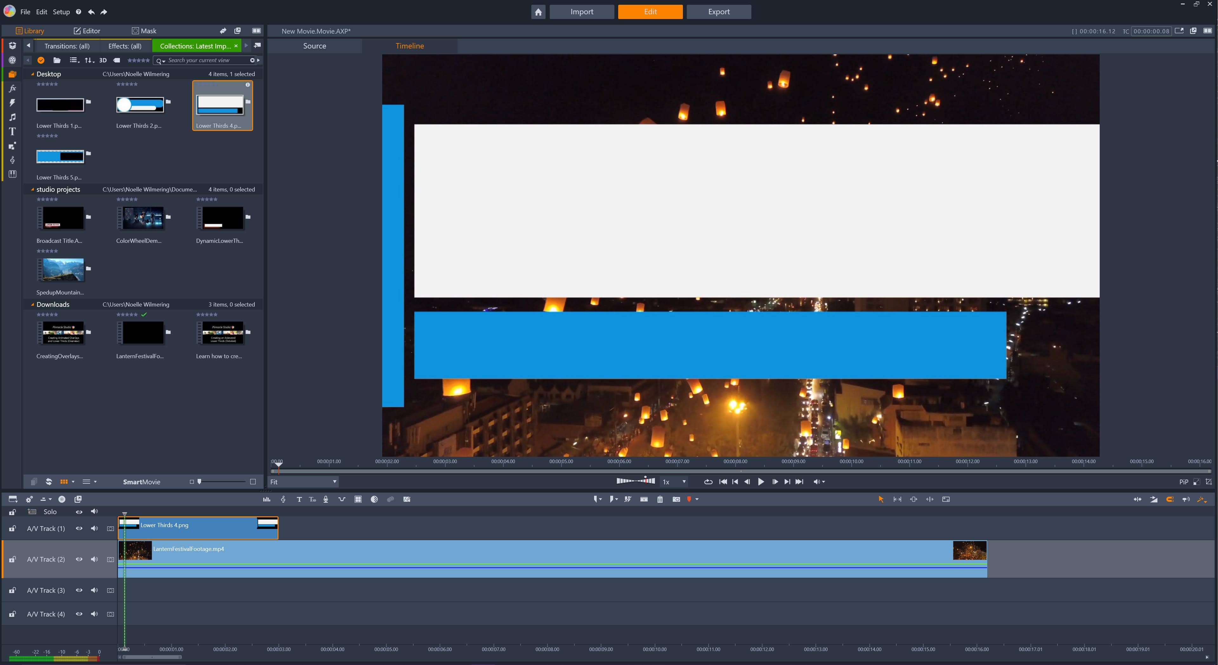Click the library thumbnail size slider
The height and width of the screenshot is (665, 1218).
[222, 481]
